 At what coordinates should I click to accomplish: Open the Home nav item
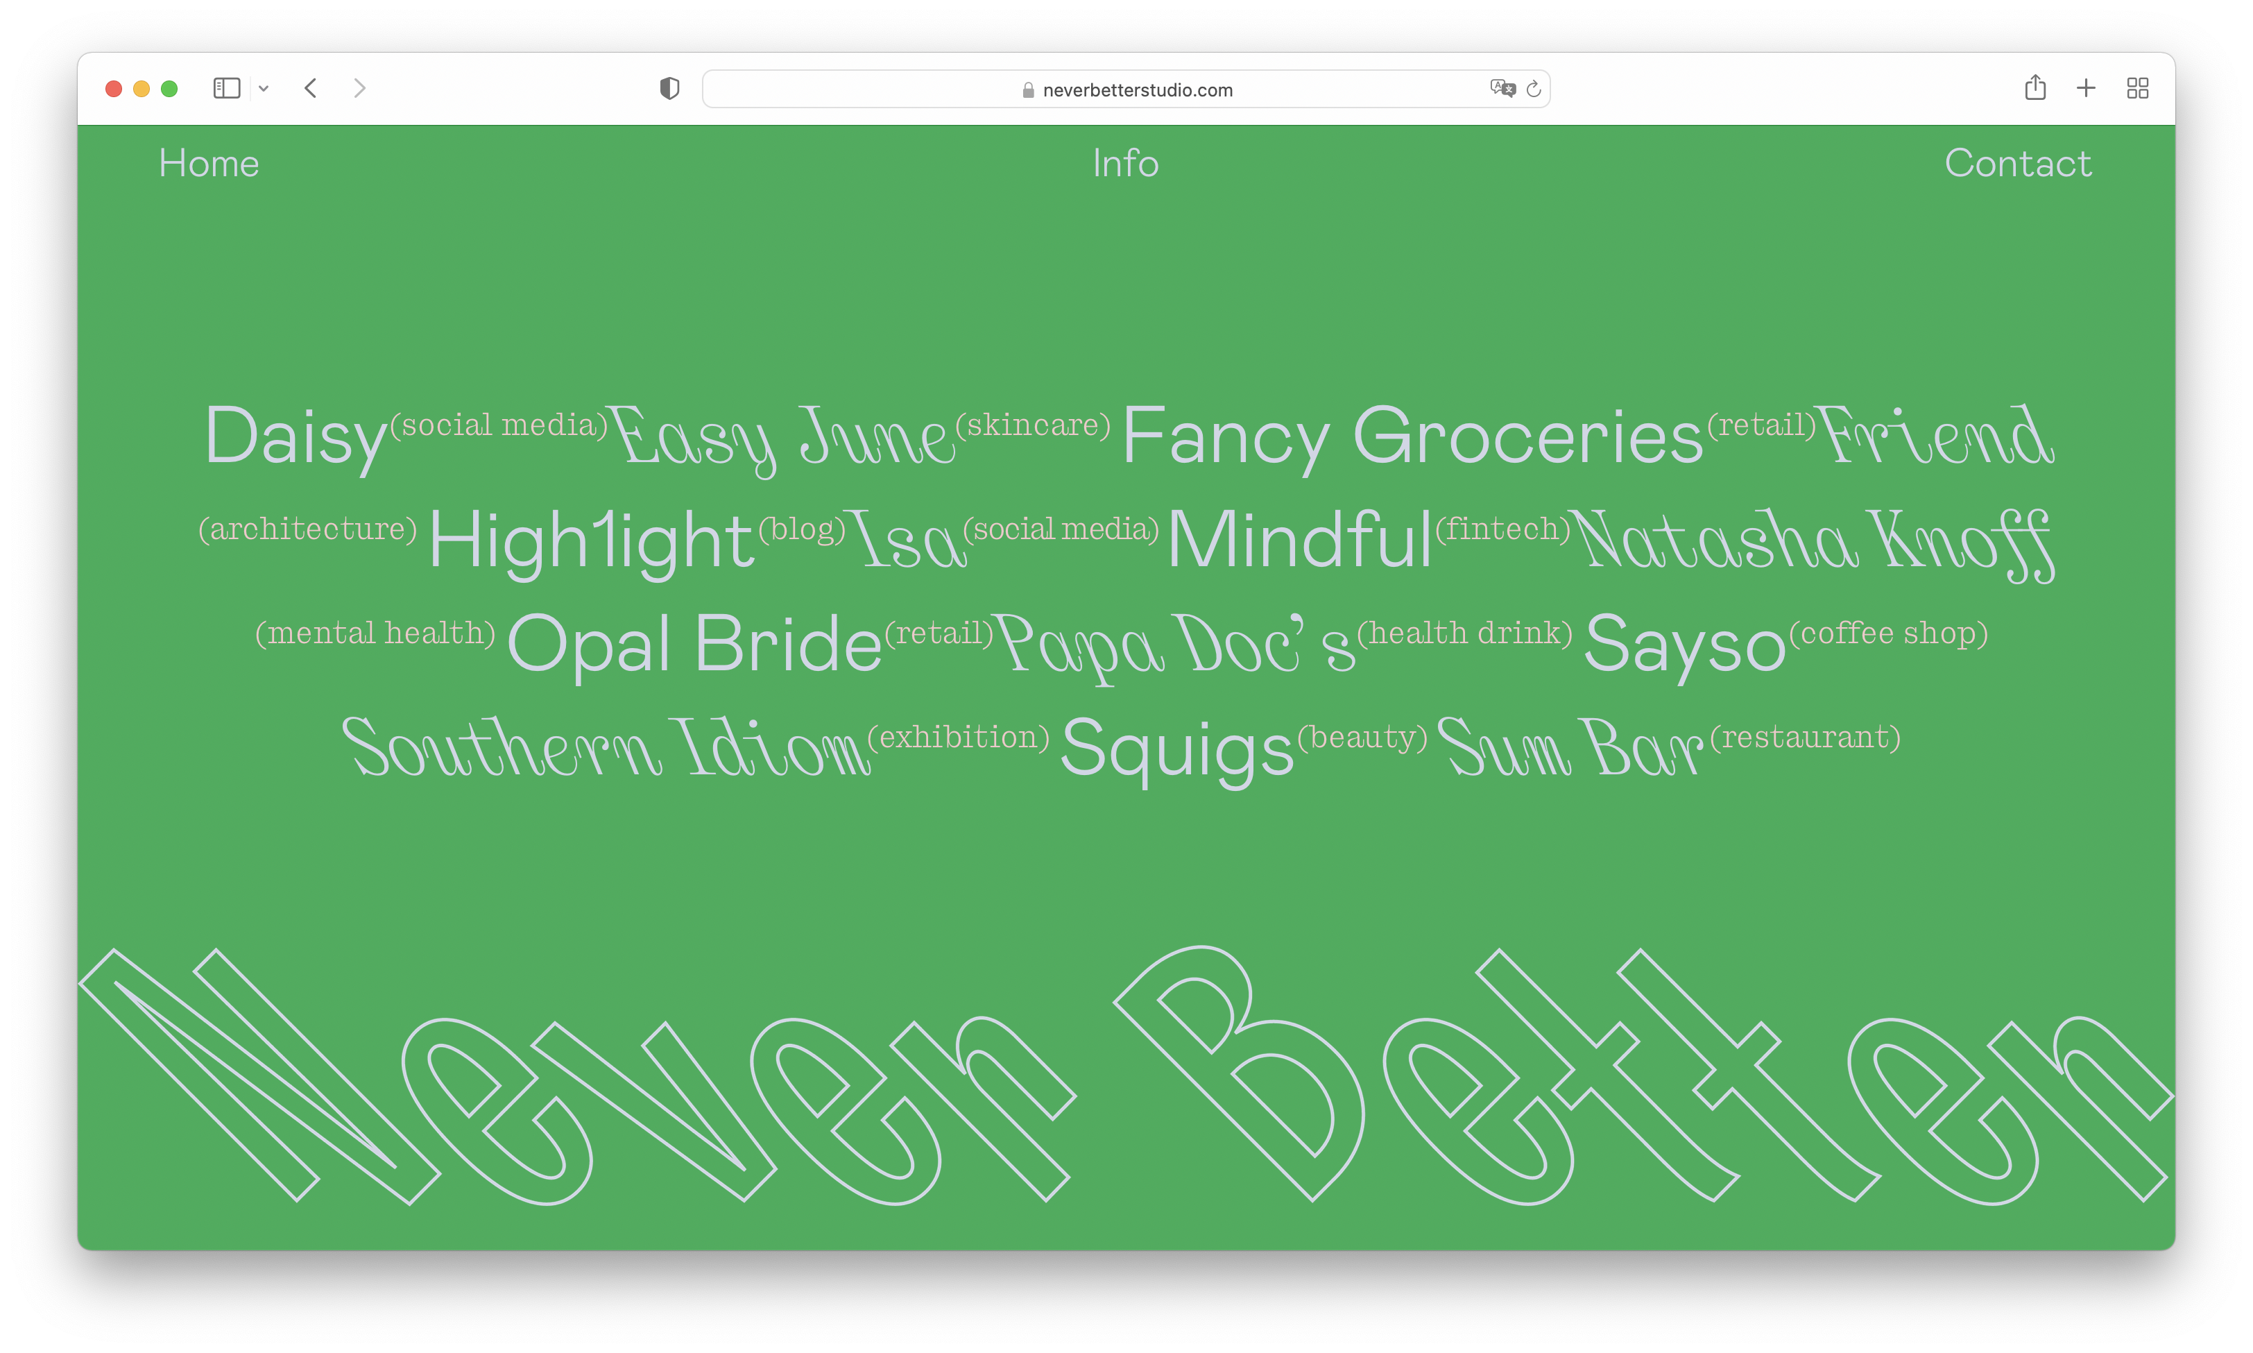pyautogui.click(x=209, y=164)
